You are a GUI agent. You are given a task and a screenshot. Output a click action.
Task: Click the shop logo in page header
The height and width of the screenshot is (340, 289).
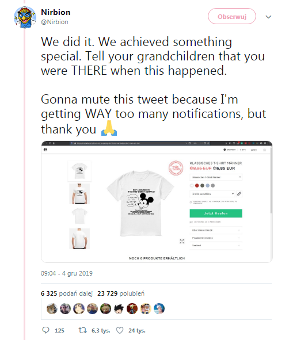click(x=45, y=150)
